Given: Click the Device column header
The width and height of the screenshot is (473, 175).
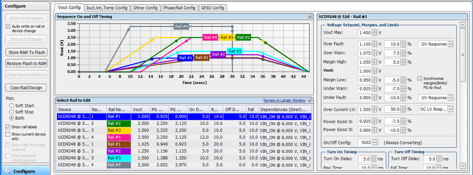Looking at the screenshot, I should 73,110.
